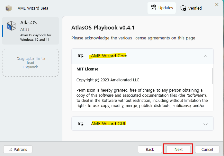Click the 'AME Wizard Beta' title text
This screenshot has height=156, width=224.
click(x=33, y=8)
